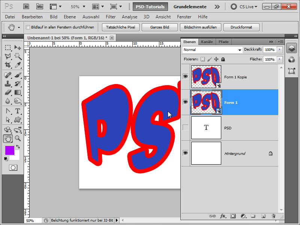
Task: Select the Blur tool
Action: coord(7,101)
